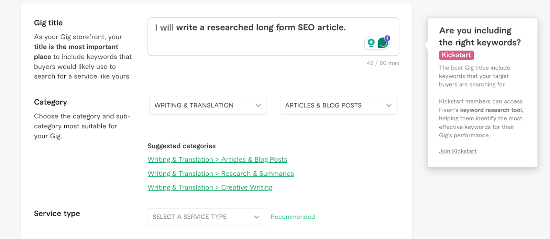Open the Writing & Translation category dropdown
Image resolution: width=550 pixels, height=239 pixels.
point(208,106)
